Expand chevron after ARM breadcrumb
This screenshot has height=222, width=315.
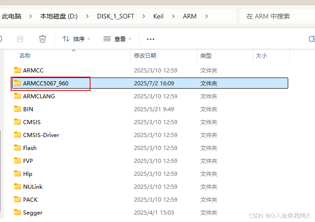tap(206, 16)
